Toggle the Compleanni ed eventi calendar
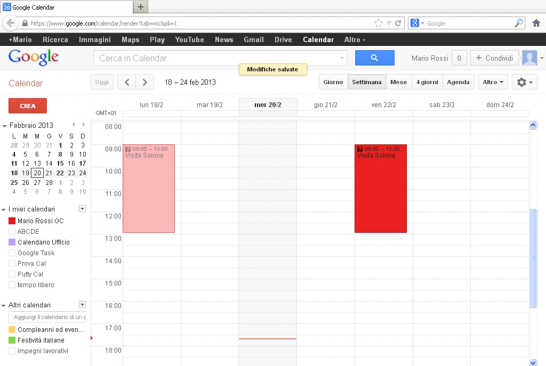This screenshot has height=366, width=546. coord(12,329)
